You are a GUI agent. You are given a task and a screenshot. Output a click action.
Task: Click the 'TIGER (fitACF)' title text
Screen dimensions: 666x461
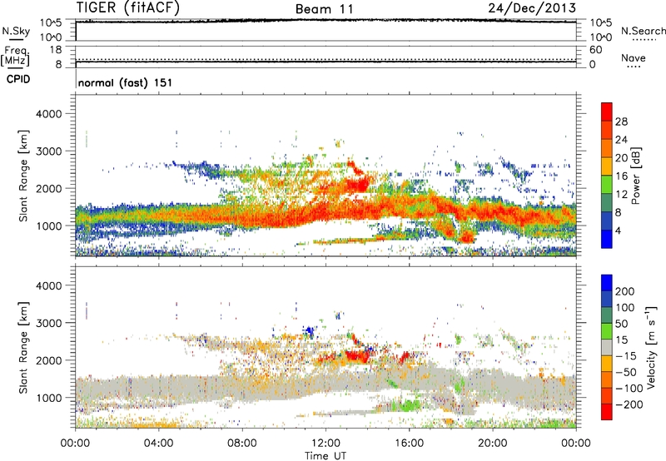(x=128, y=8)
